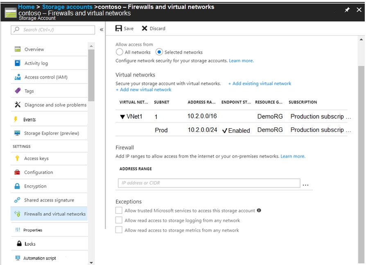Collapse the VNet1 row triangle
Viewport: 366px width, 265px height.
tap(122, 117)
